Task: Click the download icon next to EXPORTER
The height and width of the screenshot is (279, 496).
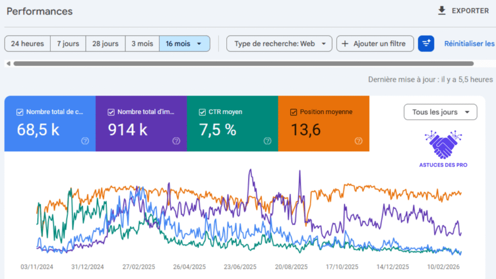Action: [x=441, y=10]
